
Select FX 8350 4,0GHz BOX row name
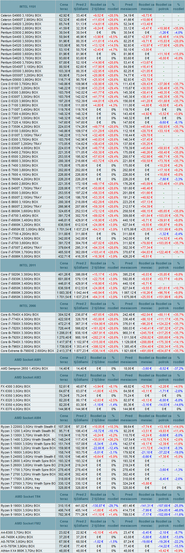(16, 405)
